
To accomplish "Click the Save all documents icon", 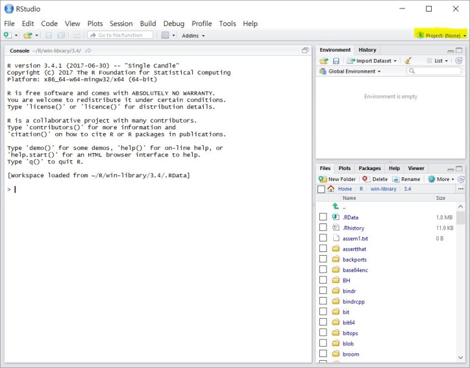I will tap(61, 35).
